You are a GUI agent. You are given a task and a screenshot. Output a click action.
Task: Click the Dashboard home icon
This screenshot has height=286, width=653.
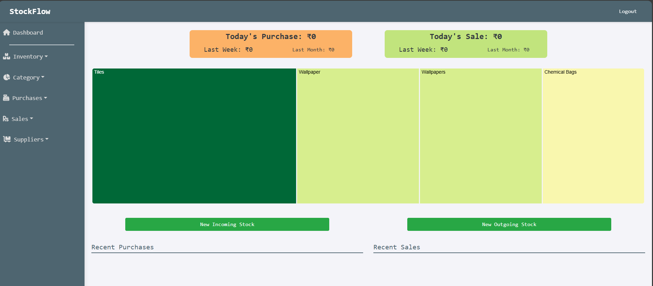click(x=7, y=33)
